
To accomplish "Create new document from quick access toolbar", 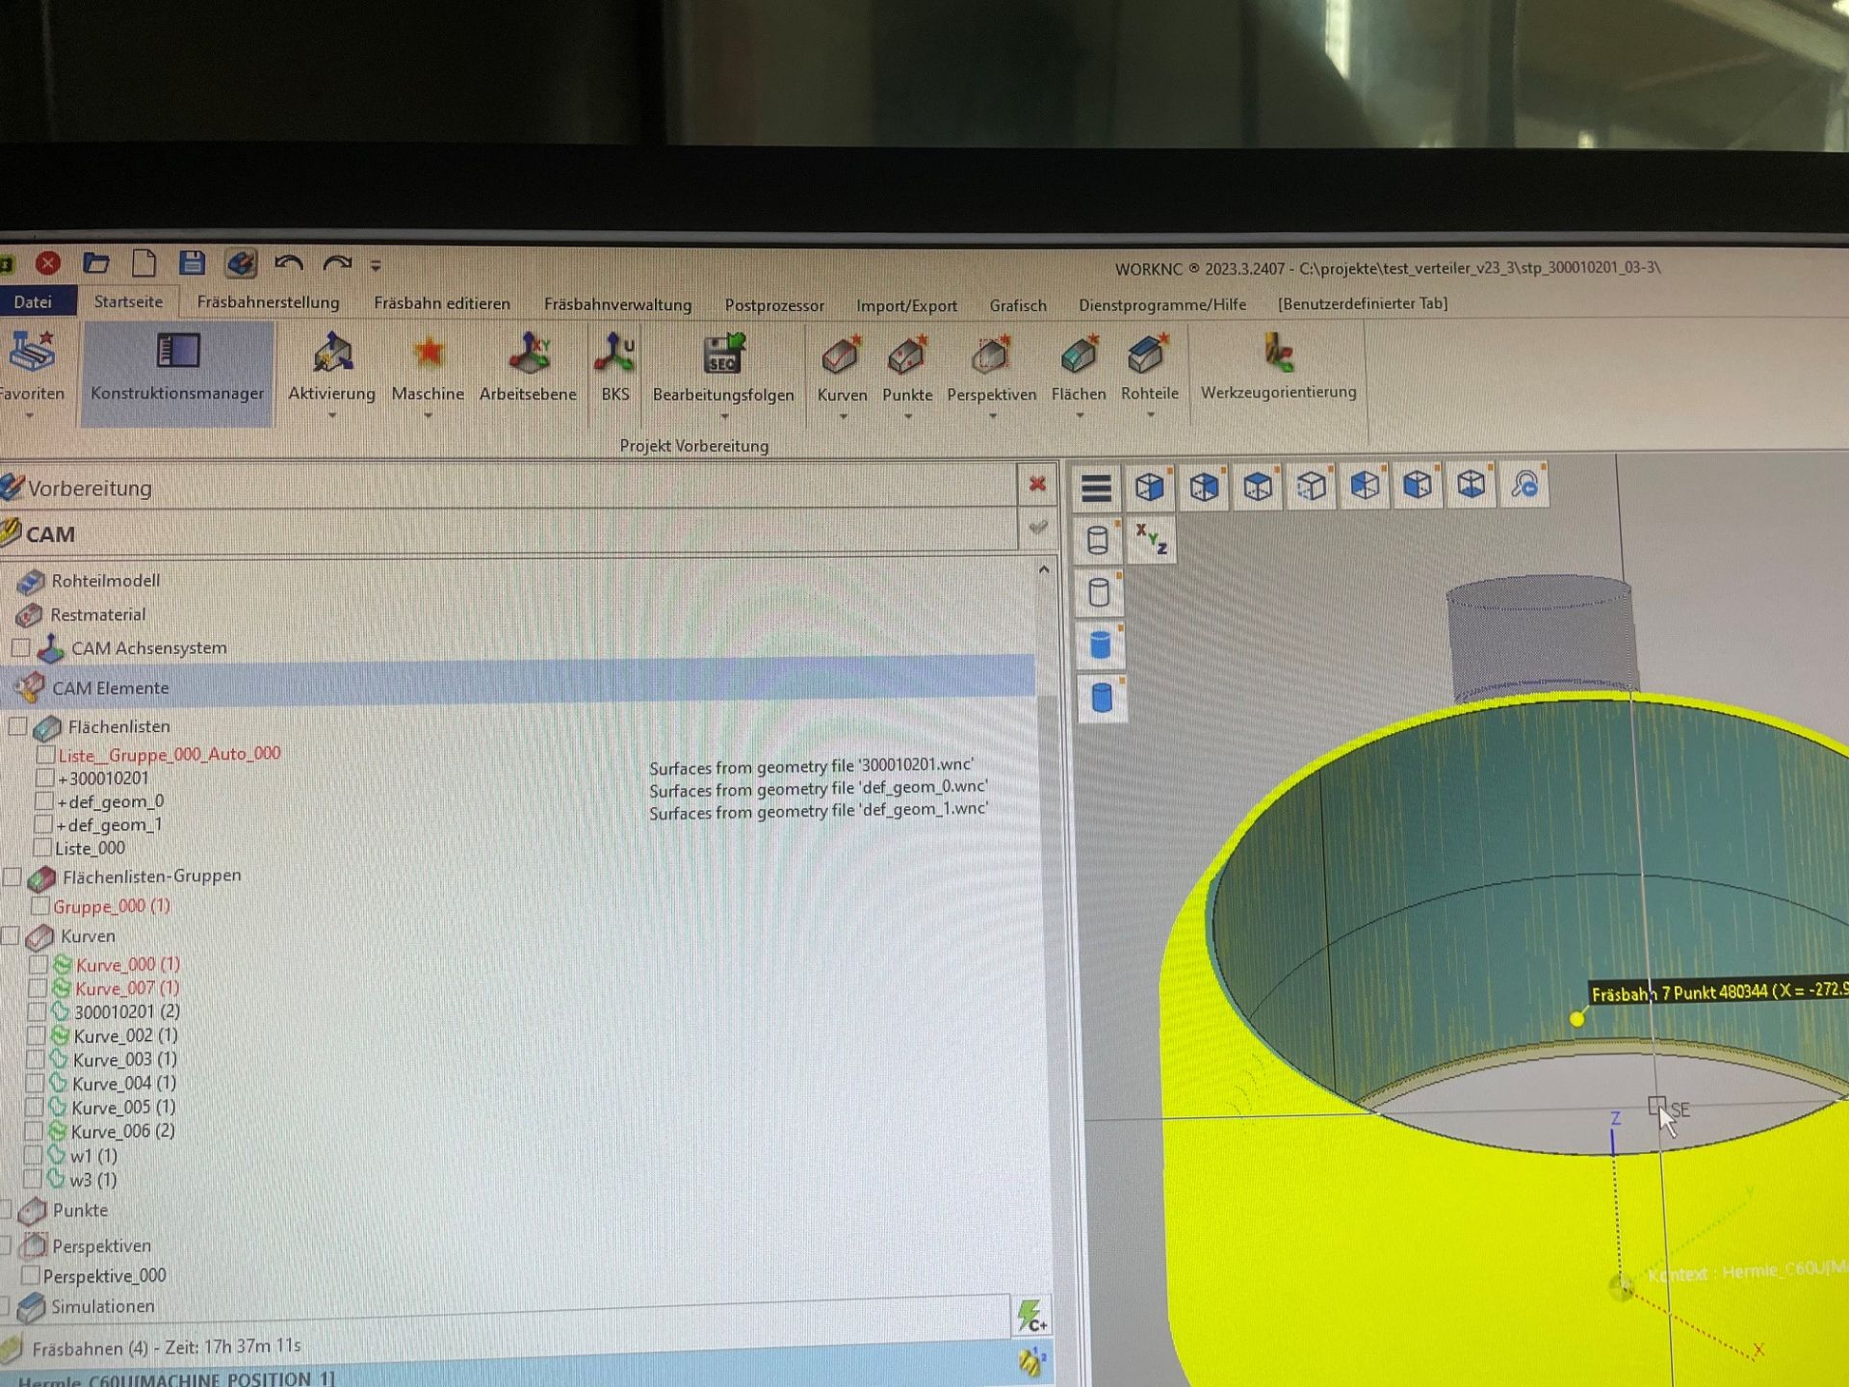I will pyautogui.click(x=143, y=263).
